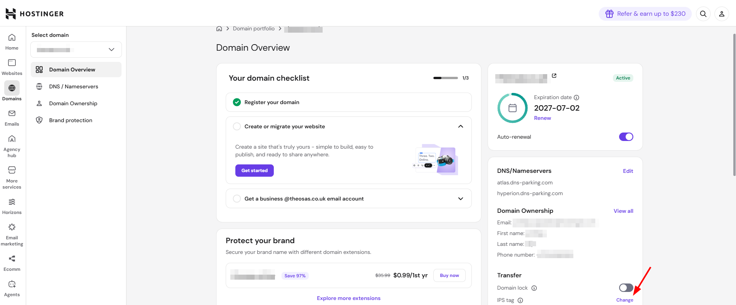
Task: Toggle the Domain lock switch
Action: coord(626,288)
